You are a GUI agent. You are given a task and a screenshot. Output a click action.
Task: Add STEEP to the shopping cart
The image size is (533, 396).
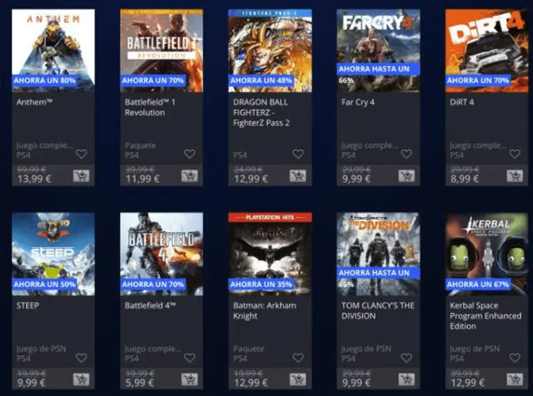point(82,379)
